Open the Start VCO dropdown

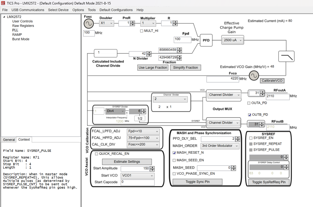click(137, 176)
